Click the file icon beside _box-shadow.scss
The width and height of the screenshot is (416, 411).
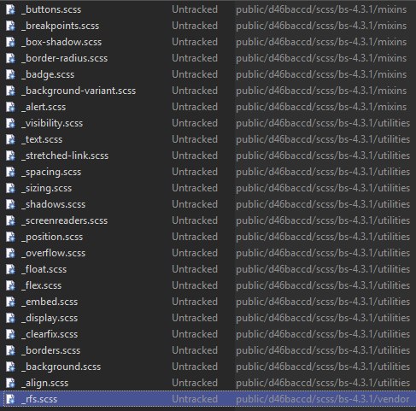pyautogui.click(x=10, y=42)
